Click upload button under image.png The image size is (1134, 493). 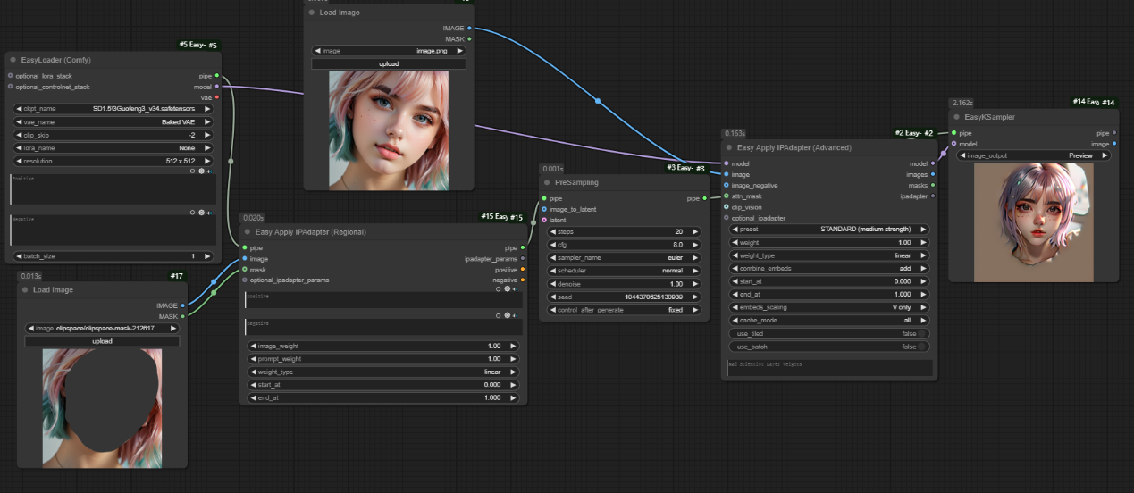pos(388,64)
